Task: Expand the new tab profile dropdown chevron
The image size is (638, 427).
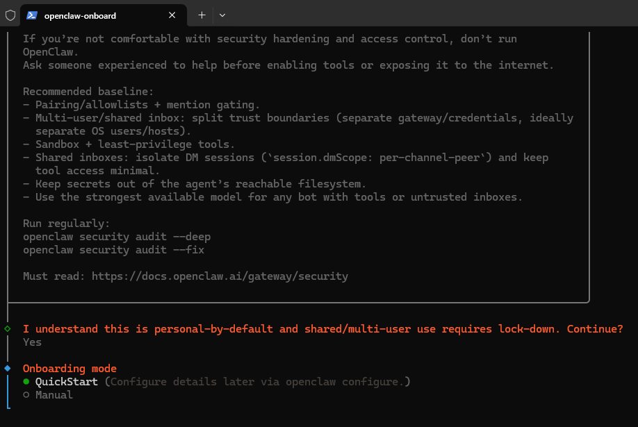Action: (222, 15)
